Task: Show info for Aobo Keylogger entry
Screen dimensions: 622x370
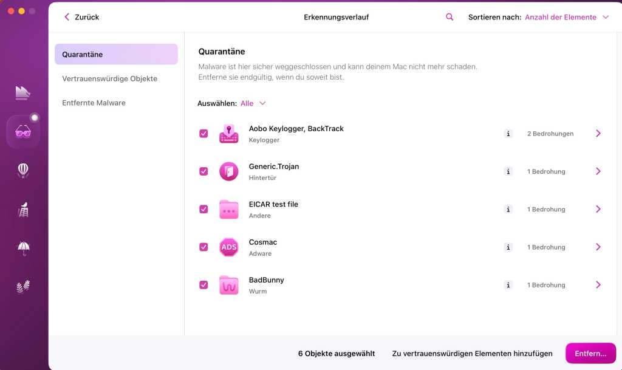Action: click(x=508, y=134)
